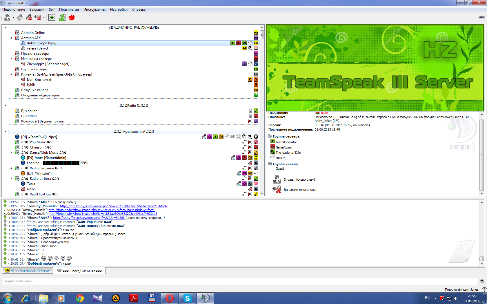Open the emoticon picker beside message box
The image size is (487, 304).
pyautogui.click(x=482, y=281)
